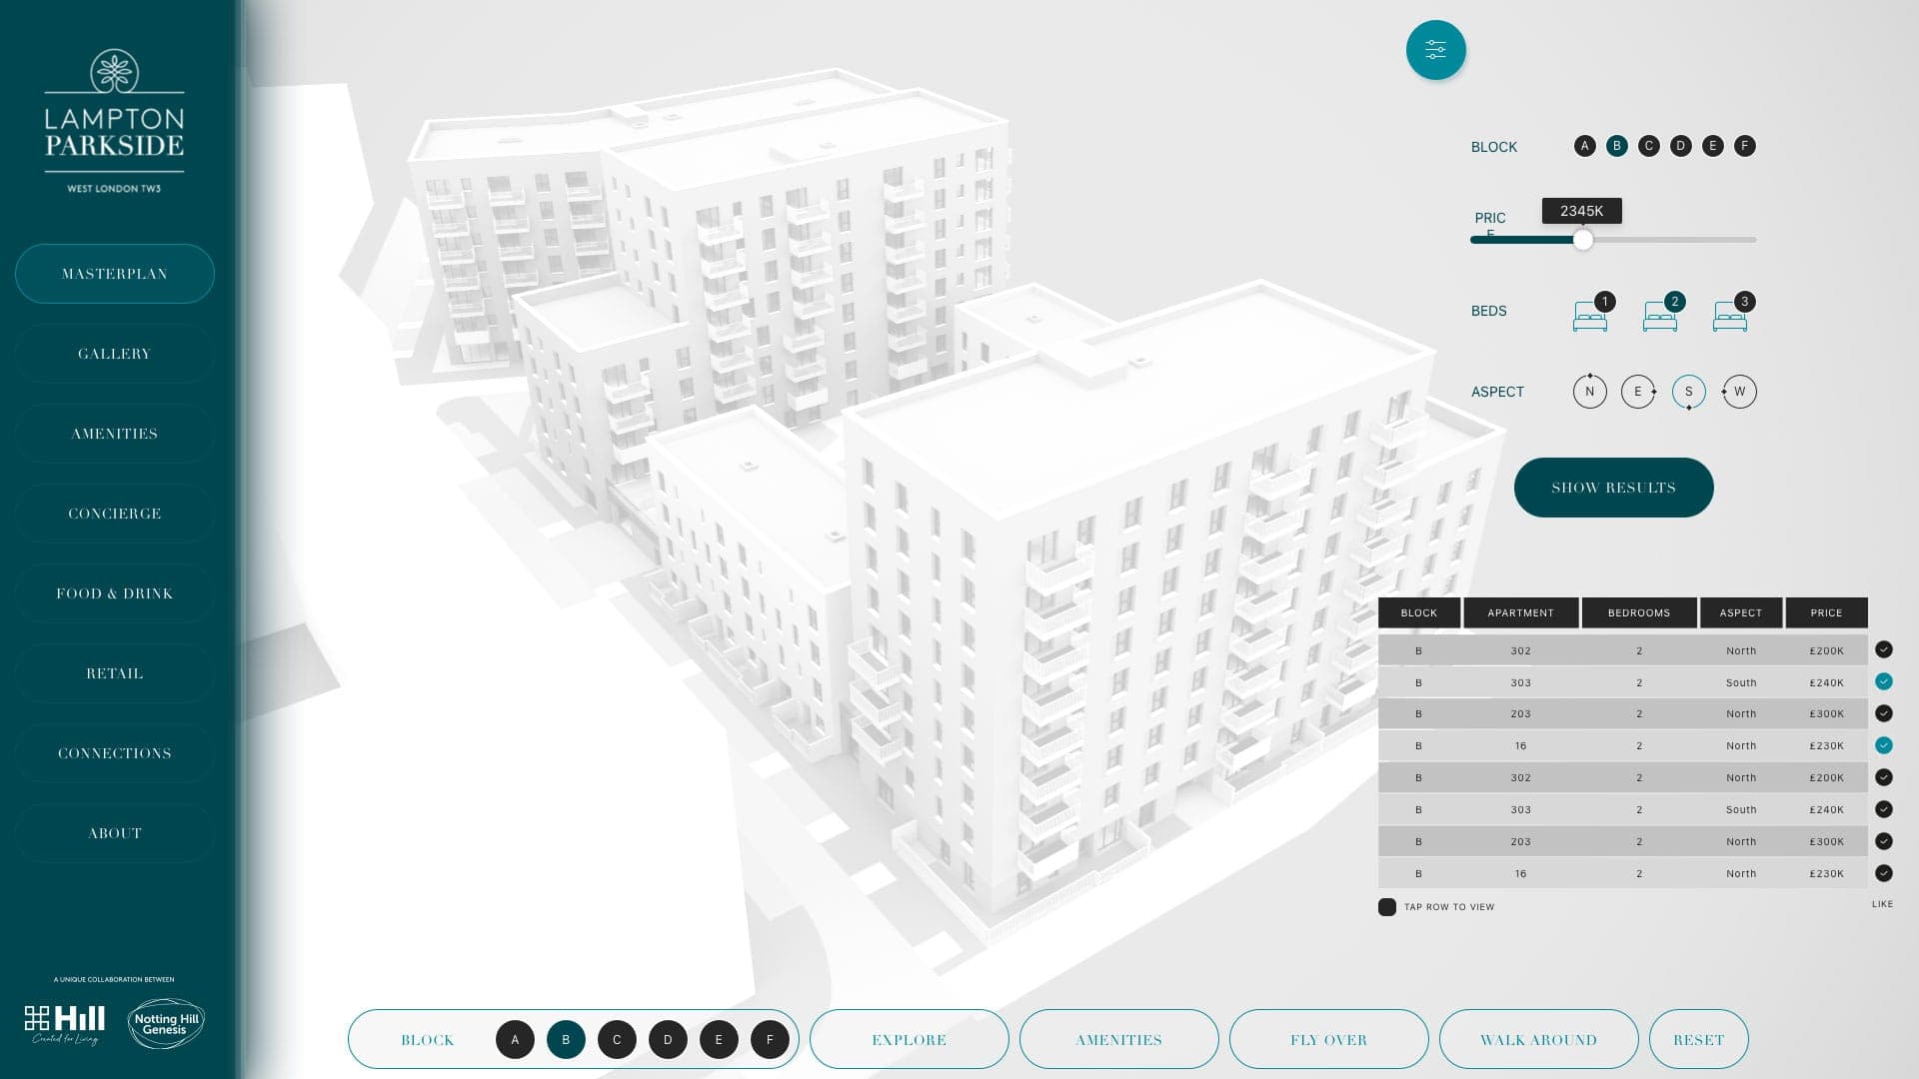The width and height of the screenshot is (1919, 1079).
Task: Toggle the like checkmark on apartment 16
Action: click(1885, 745)
